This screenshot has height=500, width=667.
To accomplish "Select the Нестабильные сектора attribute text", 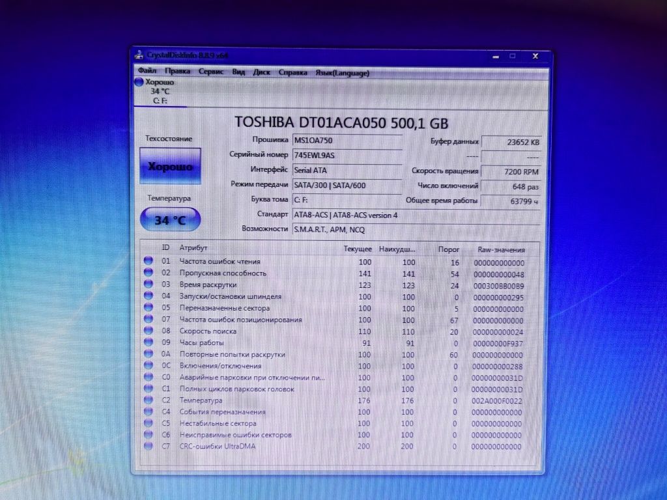I will coord(218,423).
